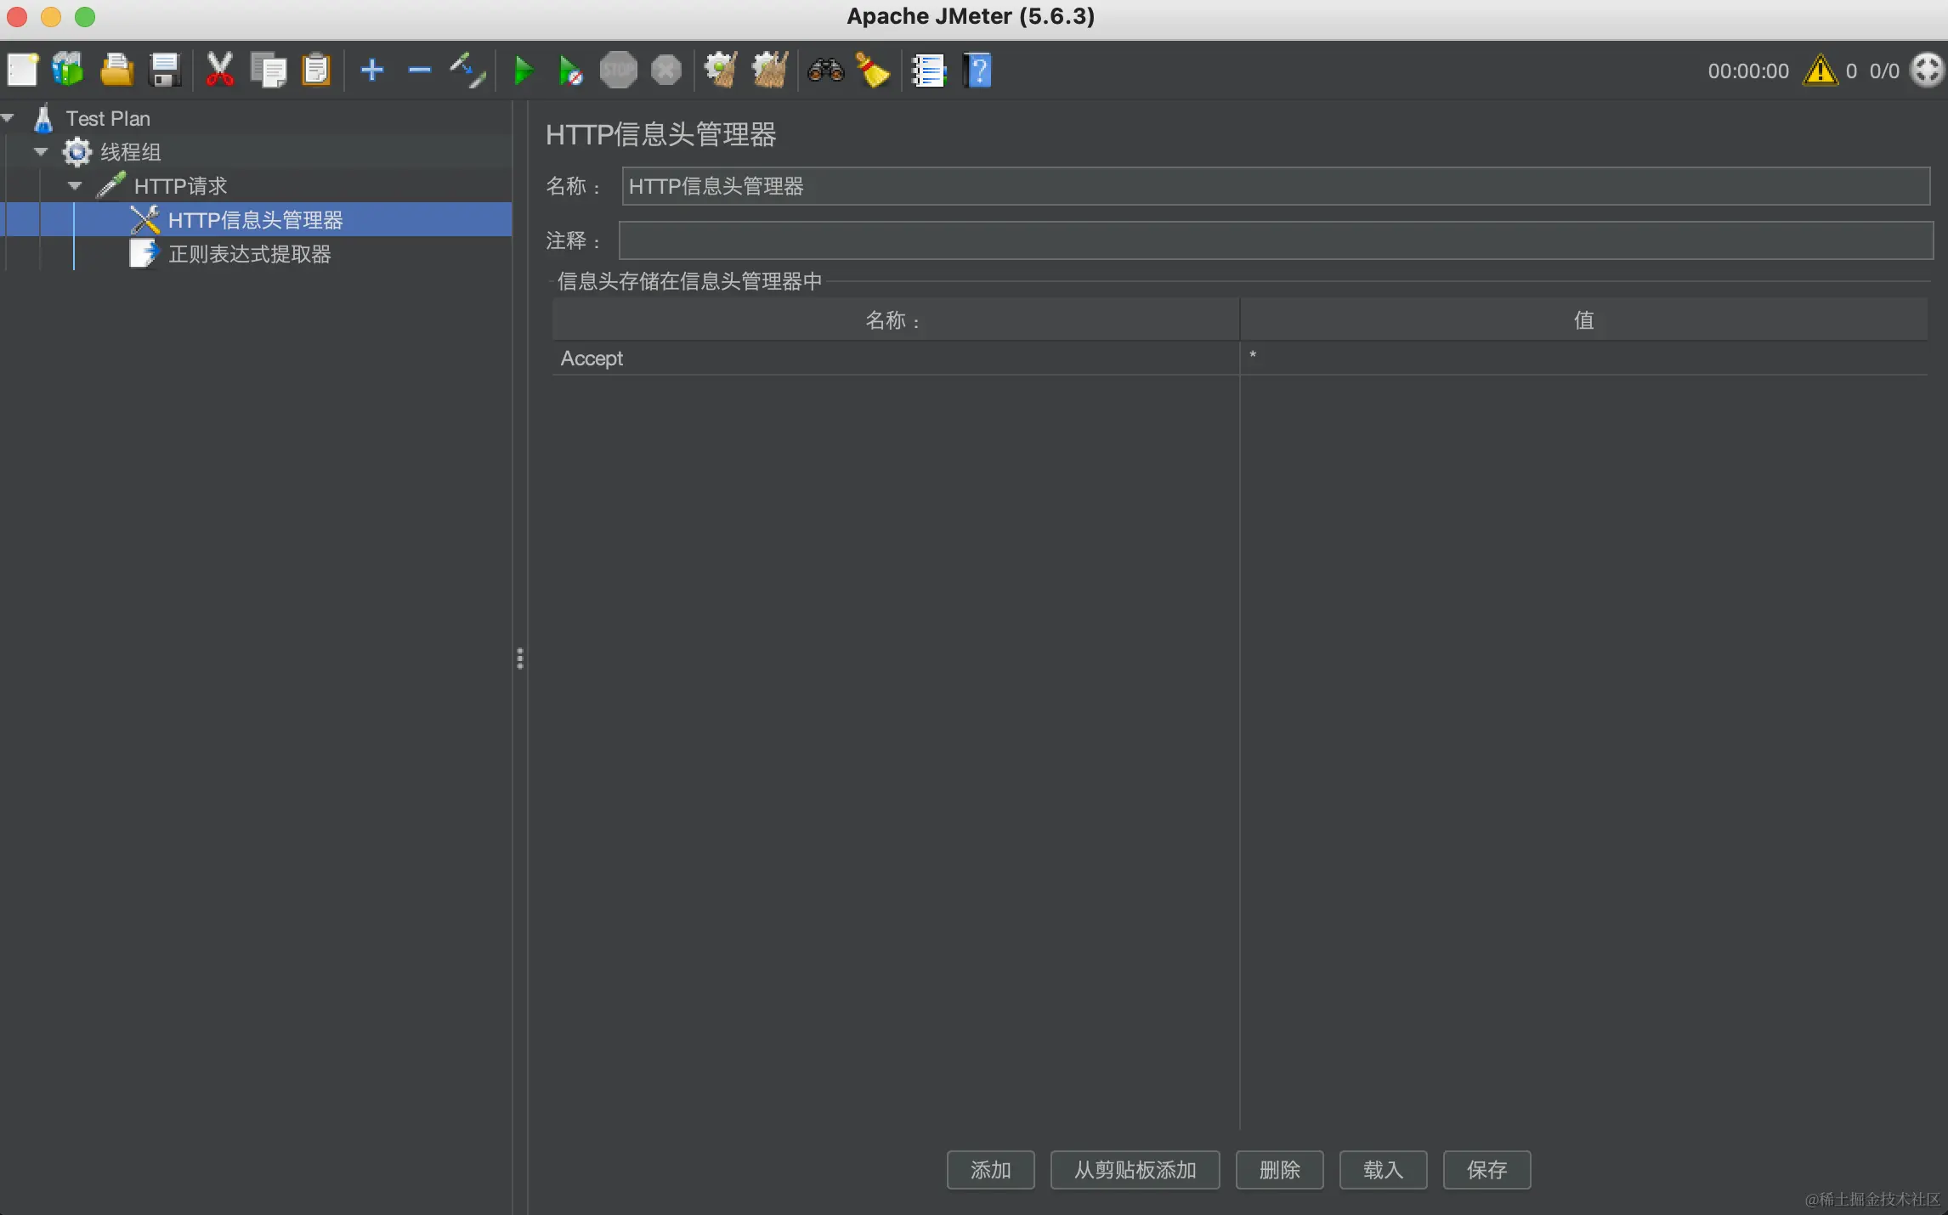Image resolution: width=1948 pixels, height=1215 pixels.
Task: Start test with green play arrow
Action: click(524, 70)
